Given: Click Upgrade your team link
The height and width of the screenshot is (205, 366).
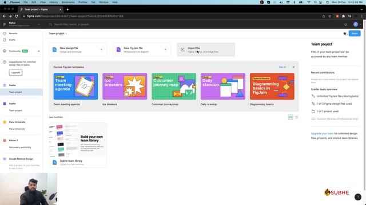Looking at the screenshot, I should [x=322, y=134].
